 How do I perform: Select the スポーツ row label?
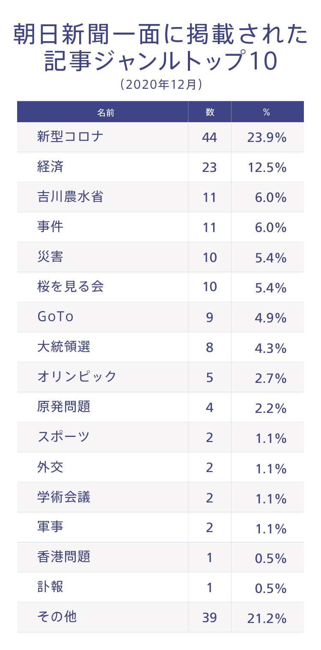click(x=64, y=437)
